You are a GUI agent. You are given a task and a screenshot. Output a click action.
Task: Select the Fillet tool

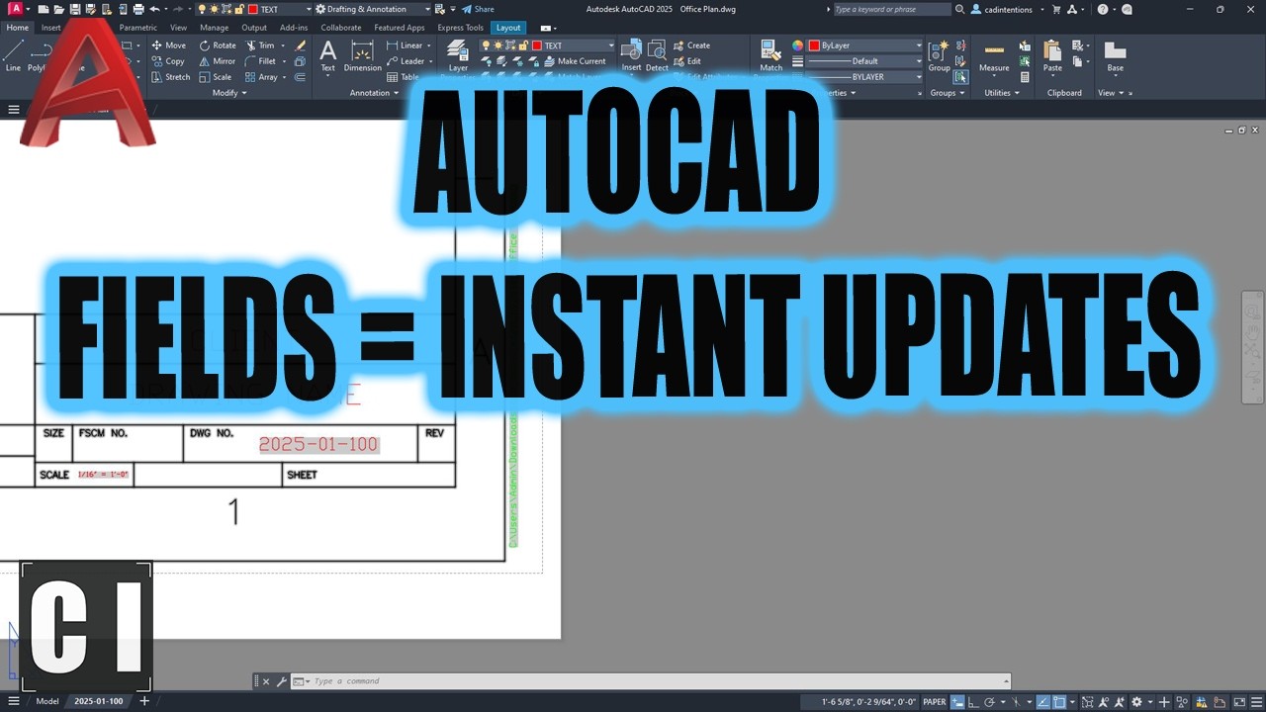click(x=260, y=61)
